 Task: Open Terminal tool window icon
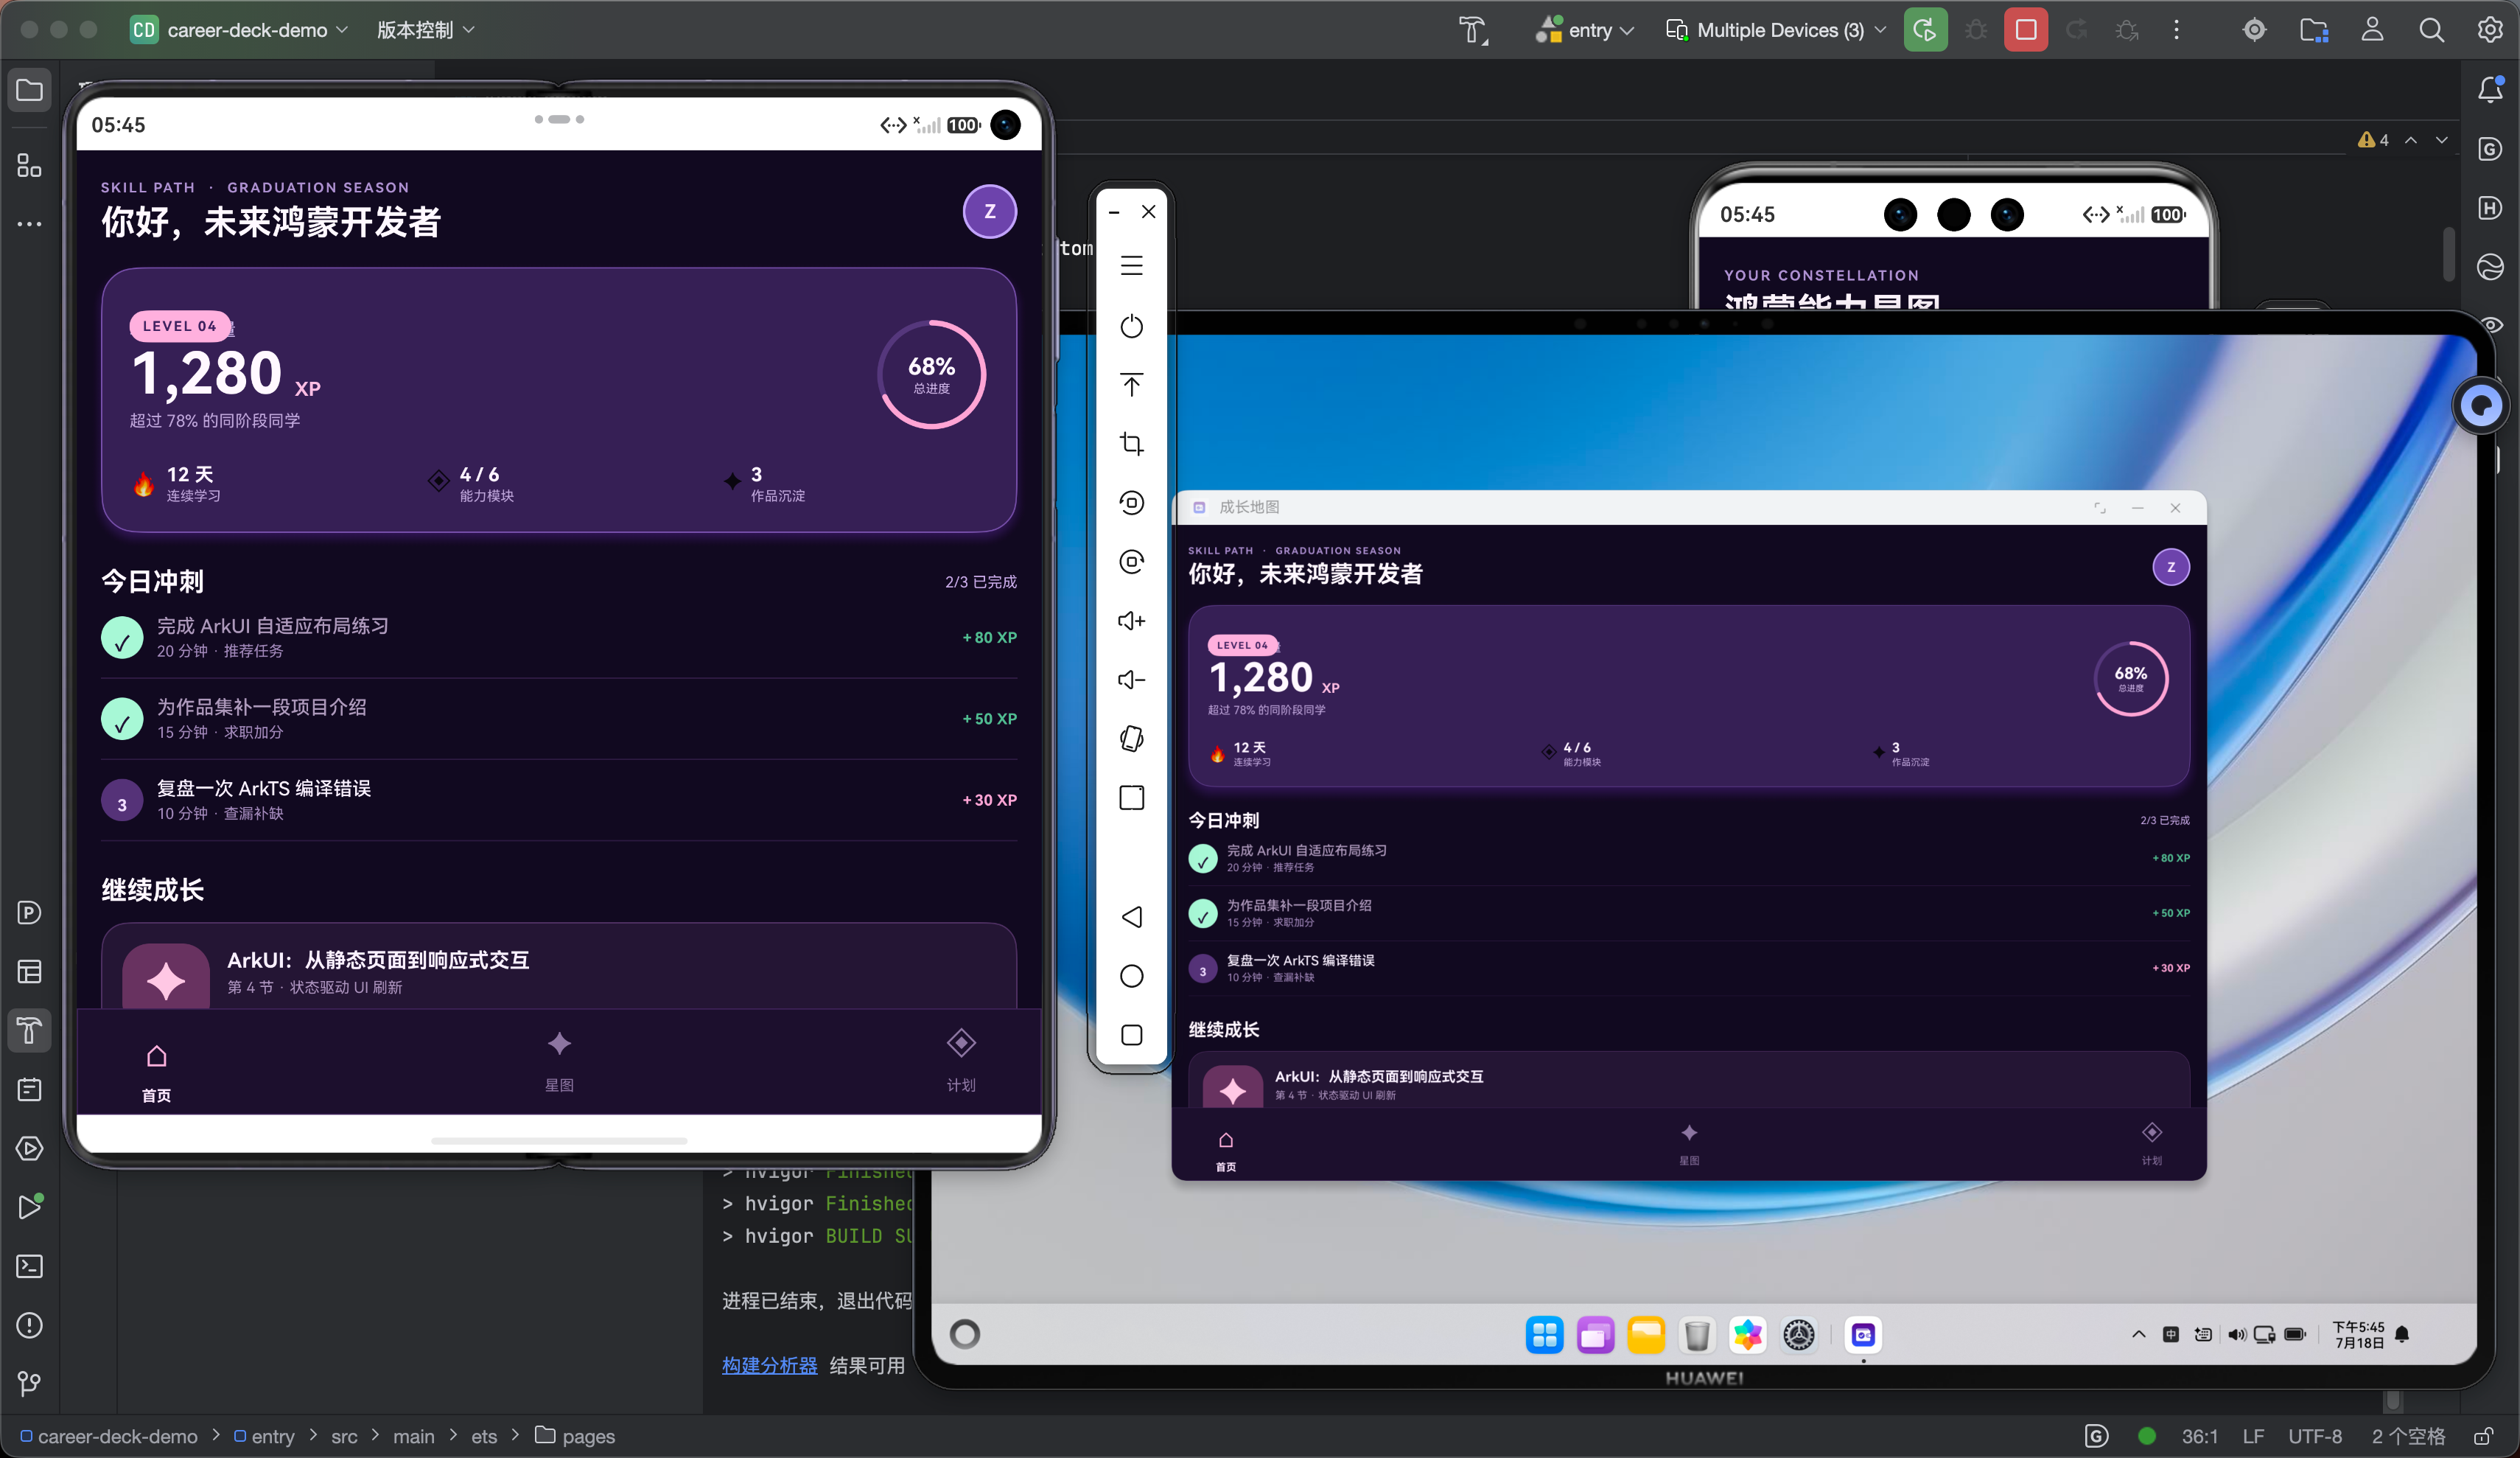(29, 1267)
